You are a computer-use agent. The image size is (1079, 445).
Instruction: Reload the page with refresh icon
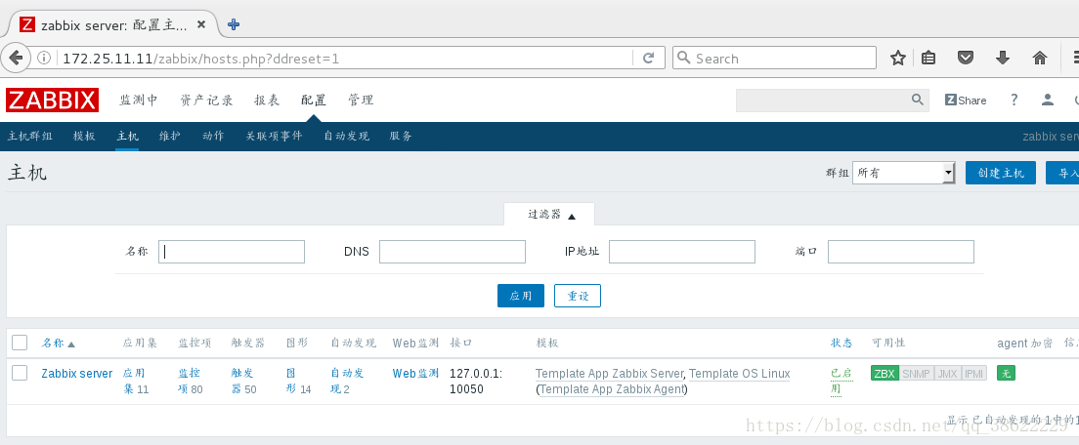tap(648, 59)
